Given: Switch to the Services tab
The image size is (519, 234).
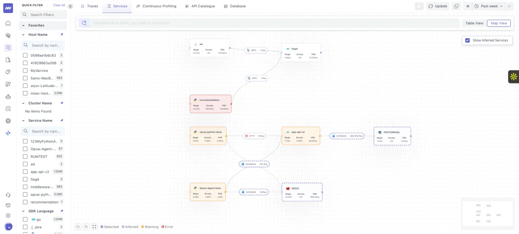Looking at the screenshot, I should tap(117, 6).
